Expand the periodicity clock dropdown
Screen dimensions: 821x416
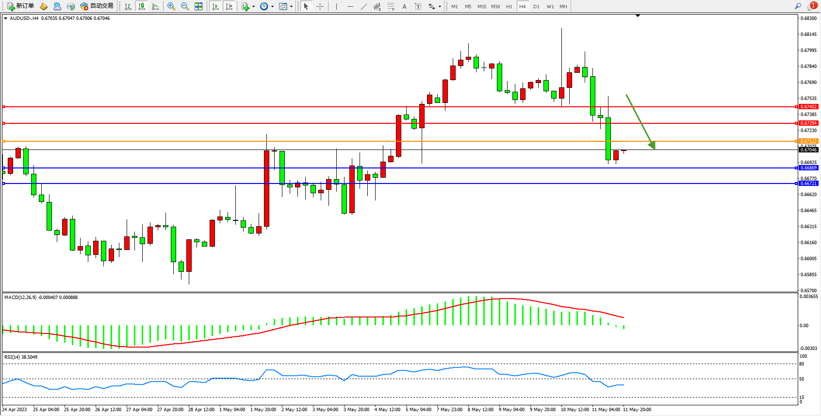(272, 7)
